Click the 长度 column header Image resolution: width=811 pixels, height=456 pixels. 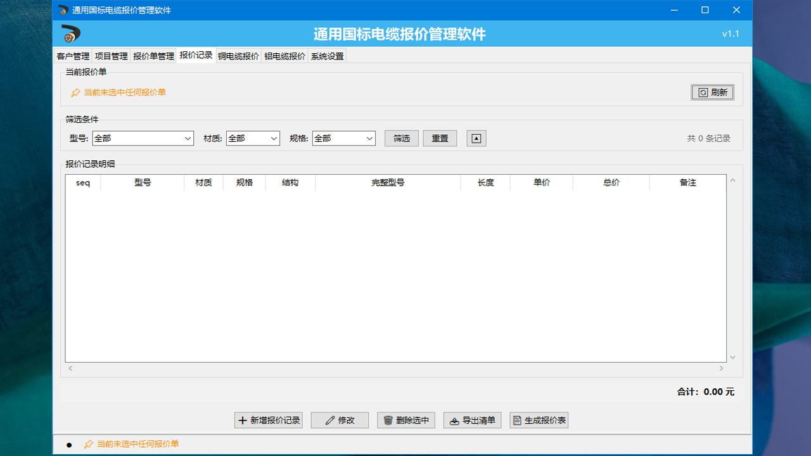(485, 182)
